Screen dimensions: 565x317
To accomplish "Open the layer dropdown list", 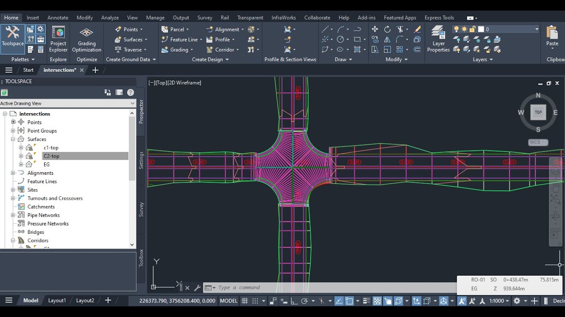I will (x=537, y=29).
